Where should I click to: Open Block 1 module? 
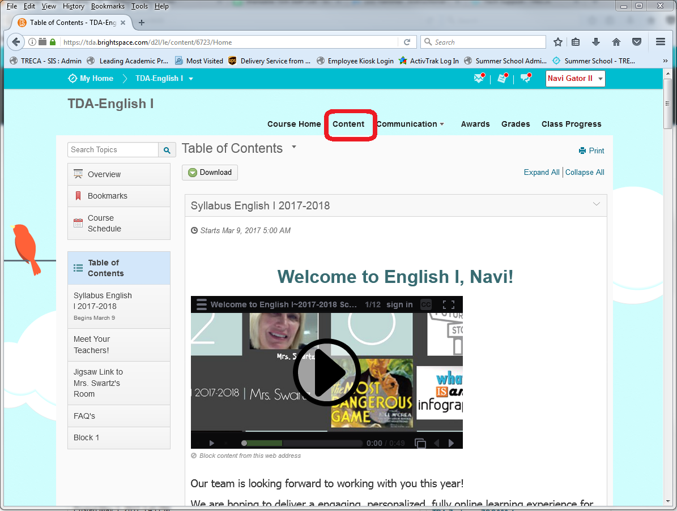pos(119,437)
